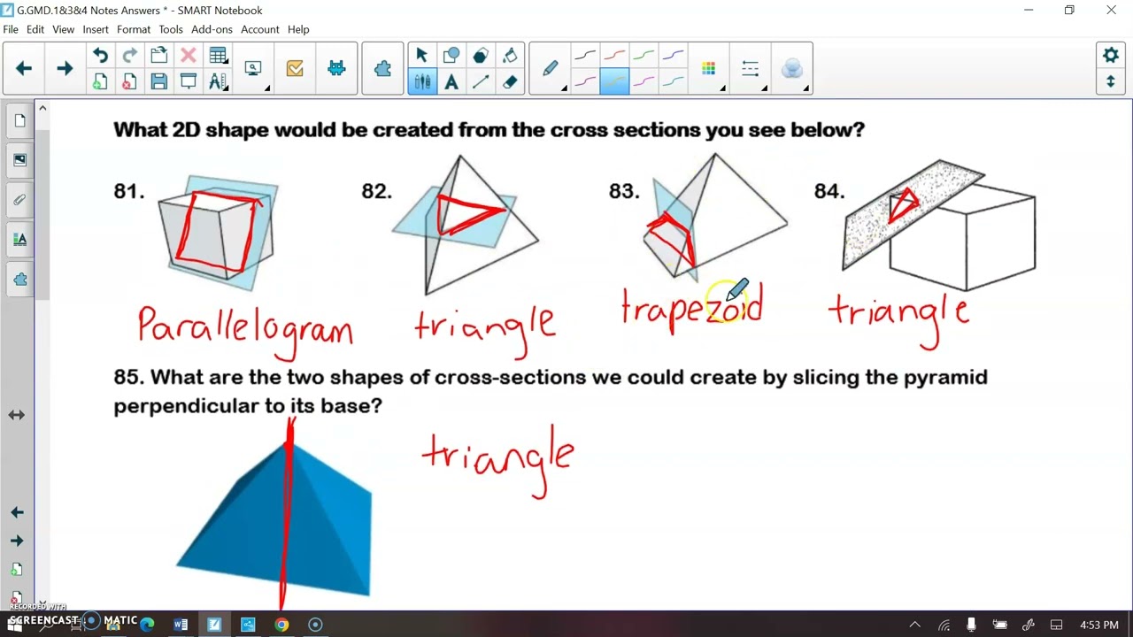
Task: Open the add-ons puzzle piece
Action: coord(382,68)
